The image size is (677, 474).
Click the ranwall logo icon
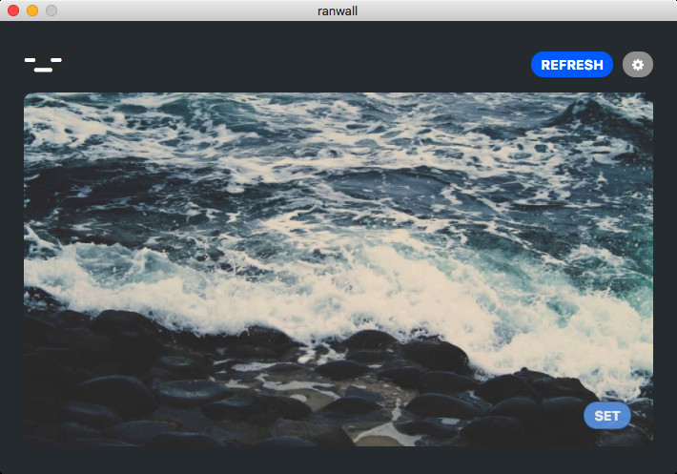[43, 65]
